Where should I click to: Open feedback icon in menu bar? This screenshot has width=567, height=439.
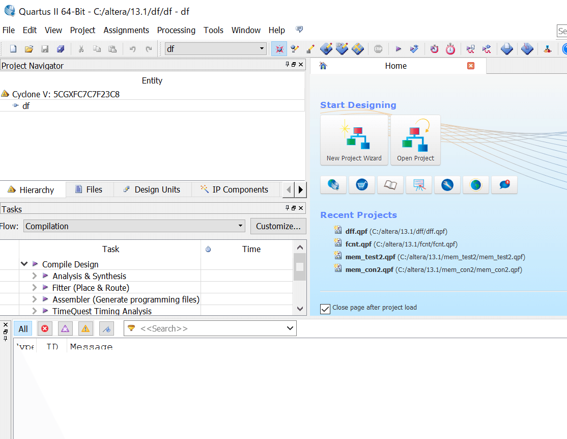click(x=299, y=30)
